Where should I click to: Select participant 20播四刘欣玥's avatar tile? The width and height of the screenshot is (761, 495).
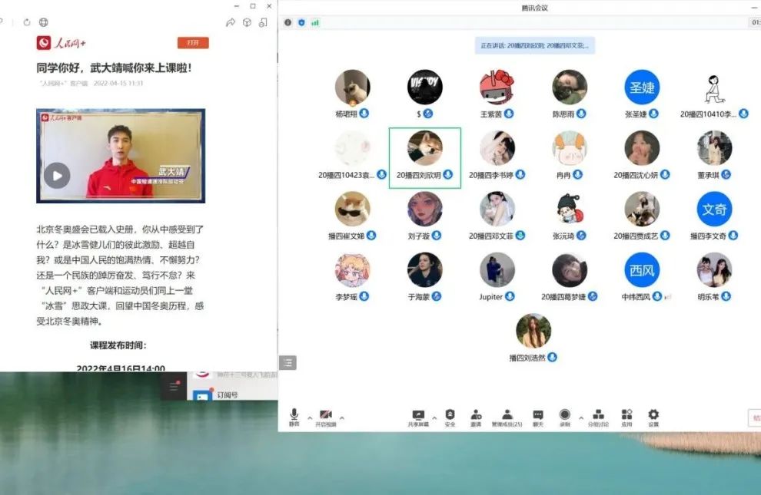[424, 148]
